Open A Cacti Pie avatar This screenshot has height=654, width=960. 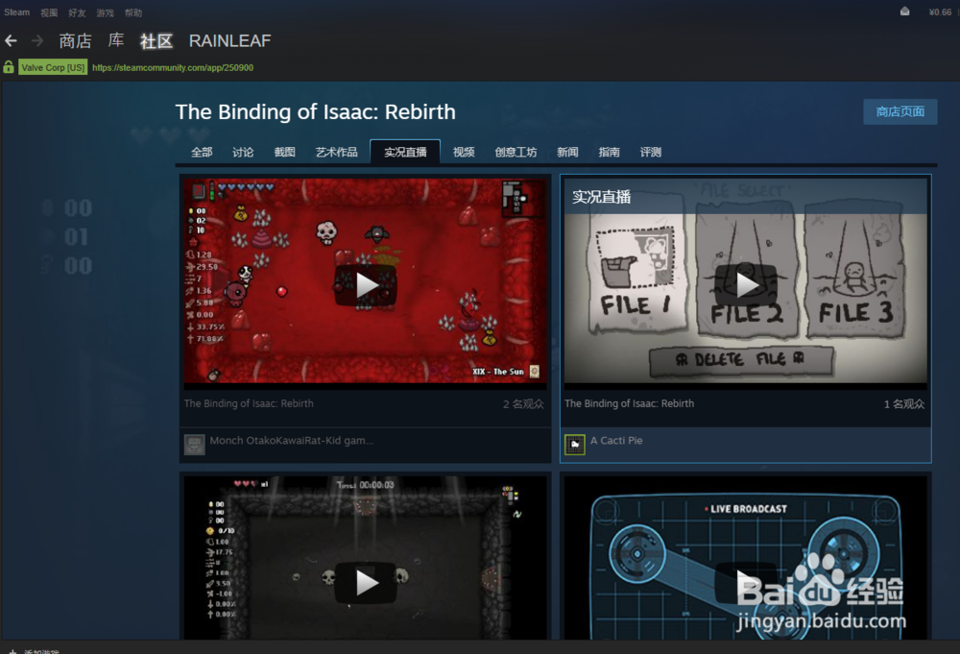pyautogui.click(x=575, y=444)
